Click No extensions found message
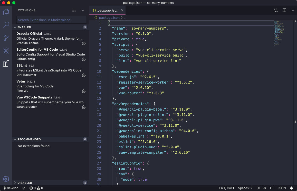The height and width of the screenshot is (191, 297). [x=34, y=146]
